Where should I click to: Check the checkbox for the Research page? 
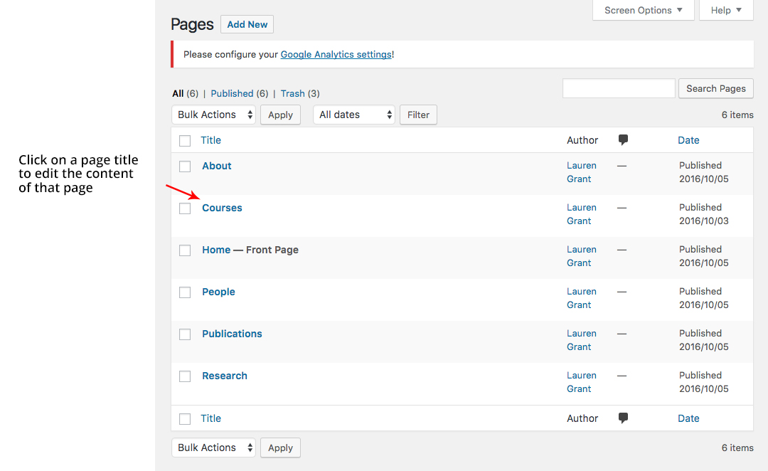pos(185,376)
